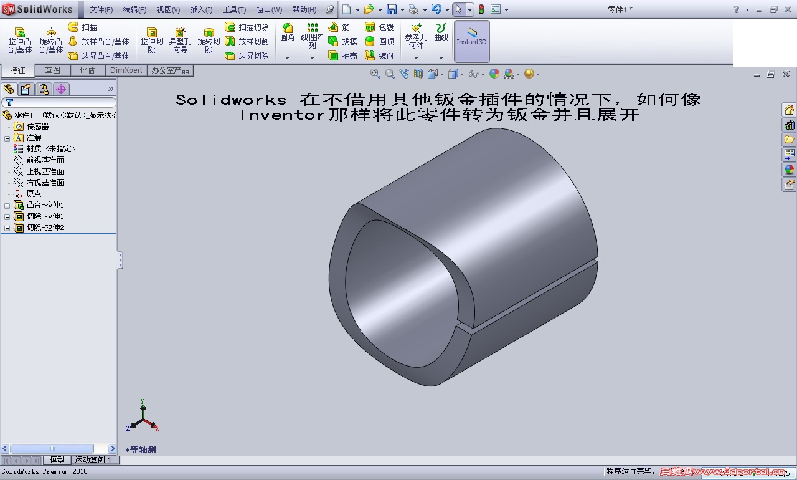Switch to the DimXpert tab

(126, 70)
